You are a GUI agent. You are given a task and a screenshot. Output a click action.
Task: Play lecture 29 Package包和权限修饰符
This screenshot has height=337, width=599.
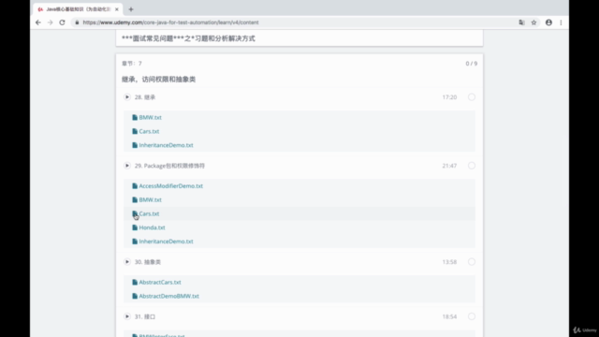127,166
